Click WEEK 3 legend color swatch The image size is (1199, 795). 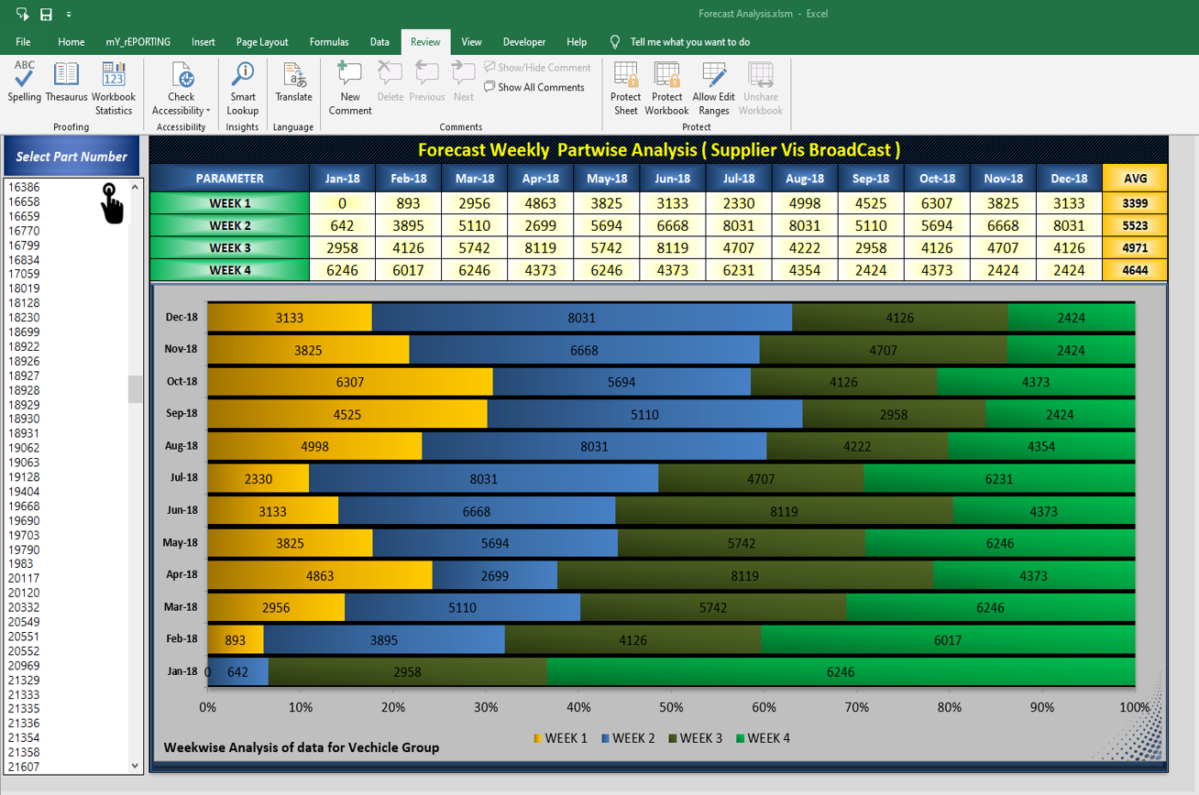click(x=673, y=739)
